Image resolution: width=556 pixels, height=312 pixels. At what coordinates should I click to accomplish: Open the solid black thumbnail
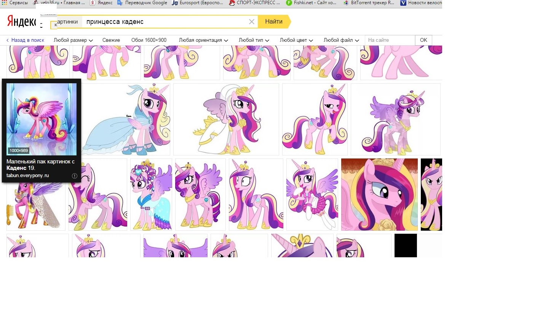tap(406, 245)
